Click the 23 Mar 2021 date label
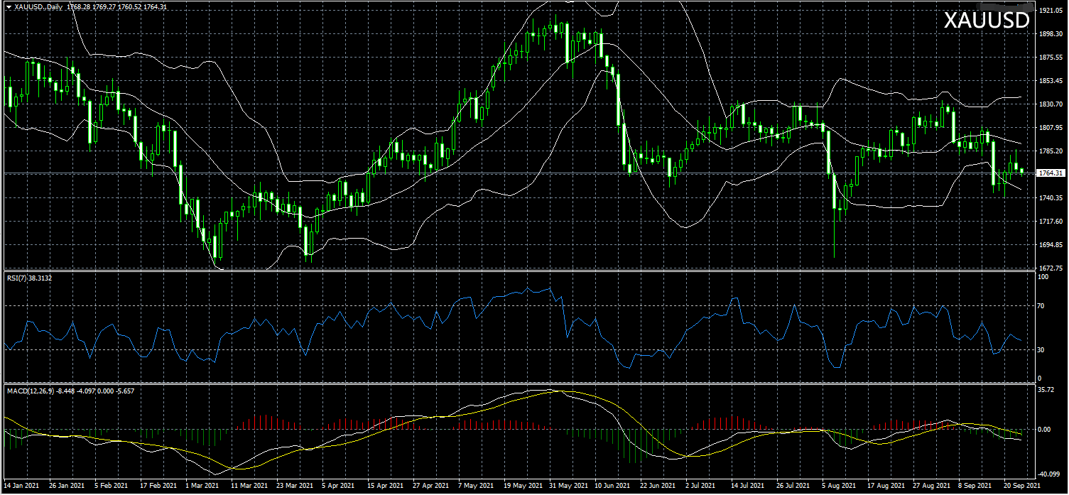This screenshot has width=1069, height=495. click(295, 486)
